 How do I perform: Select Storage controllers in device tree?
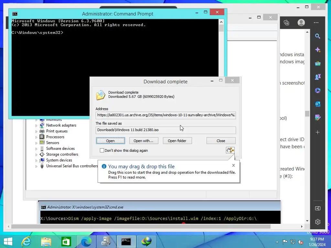(x=62, y=154)
